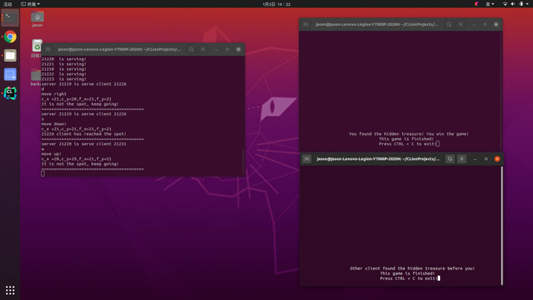Minimize the winner client terminal window

pyautogui.click(x=474, y=25)
